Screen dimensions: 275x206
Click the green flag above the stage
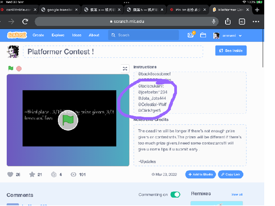pos(11,68)
